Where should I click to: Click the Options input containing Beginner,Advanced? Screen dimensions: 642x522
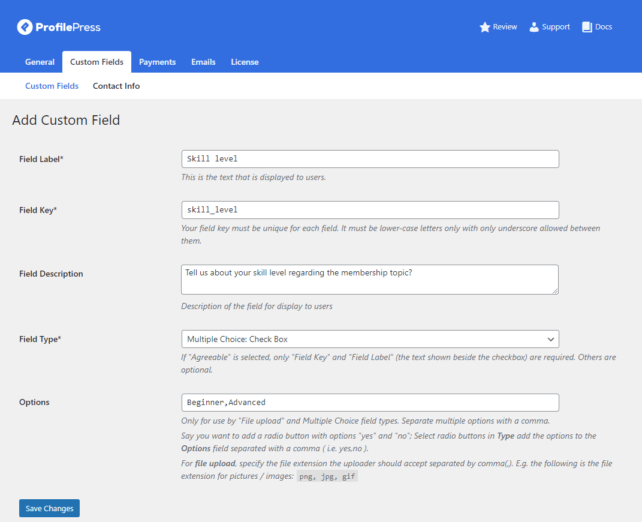pos(370,402)
